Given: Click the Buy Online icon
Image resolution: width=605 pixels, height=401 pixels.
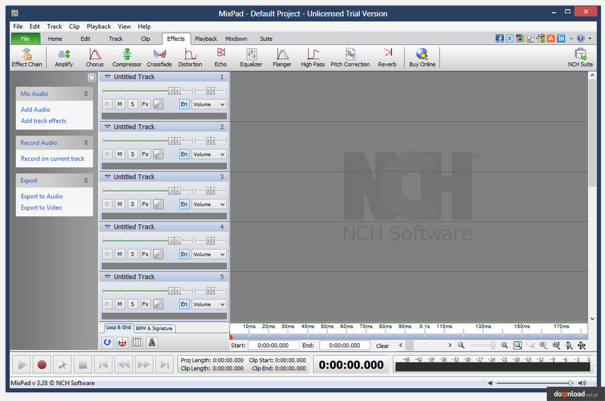Looking at the screenshot, I should click(422, 58).
